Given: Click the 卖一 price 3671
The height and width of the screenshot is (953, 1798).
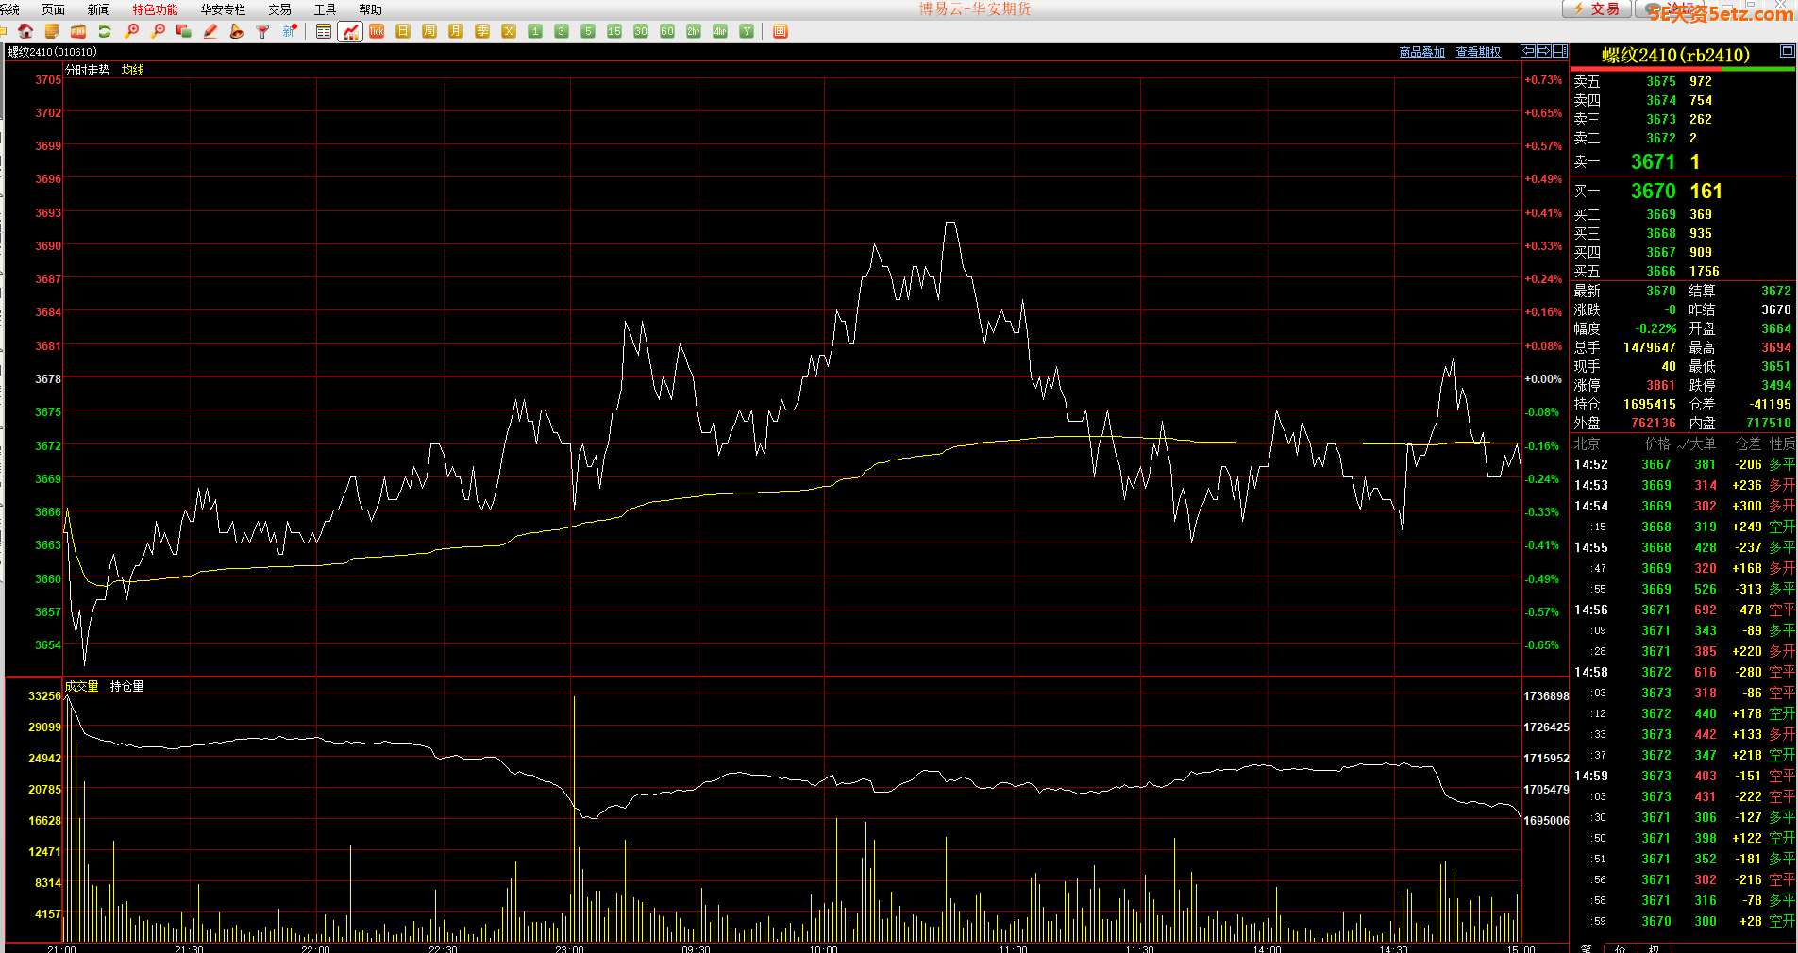Looking at the screenshot, I should (1653, 162).
